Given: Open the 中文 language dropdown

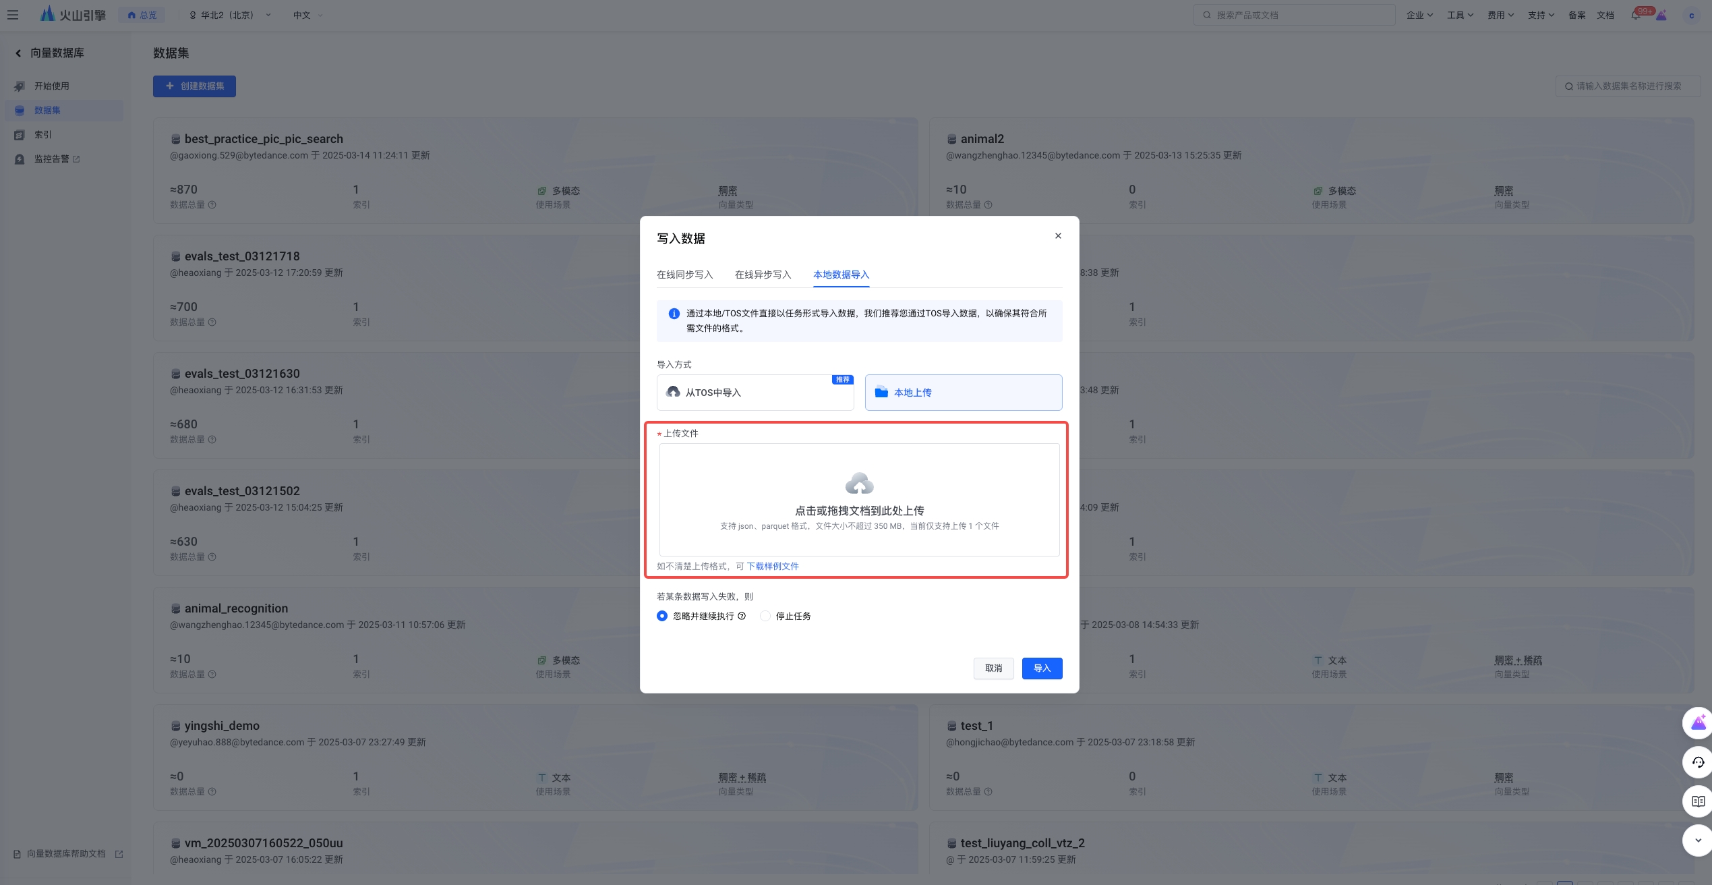Looking at the screenshot, I should point(307,15).
